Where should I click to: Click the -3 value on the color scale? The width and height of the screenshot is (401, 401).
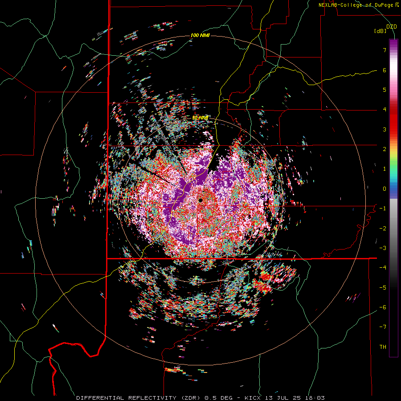click(383, 248)
